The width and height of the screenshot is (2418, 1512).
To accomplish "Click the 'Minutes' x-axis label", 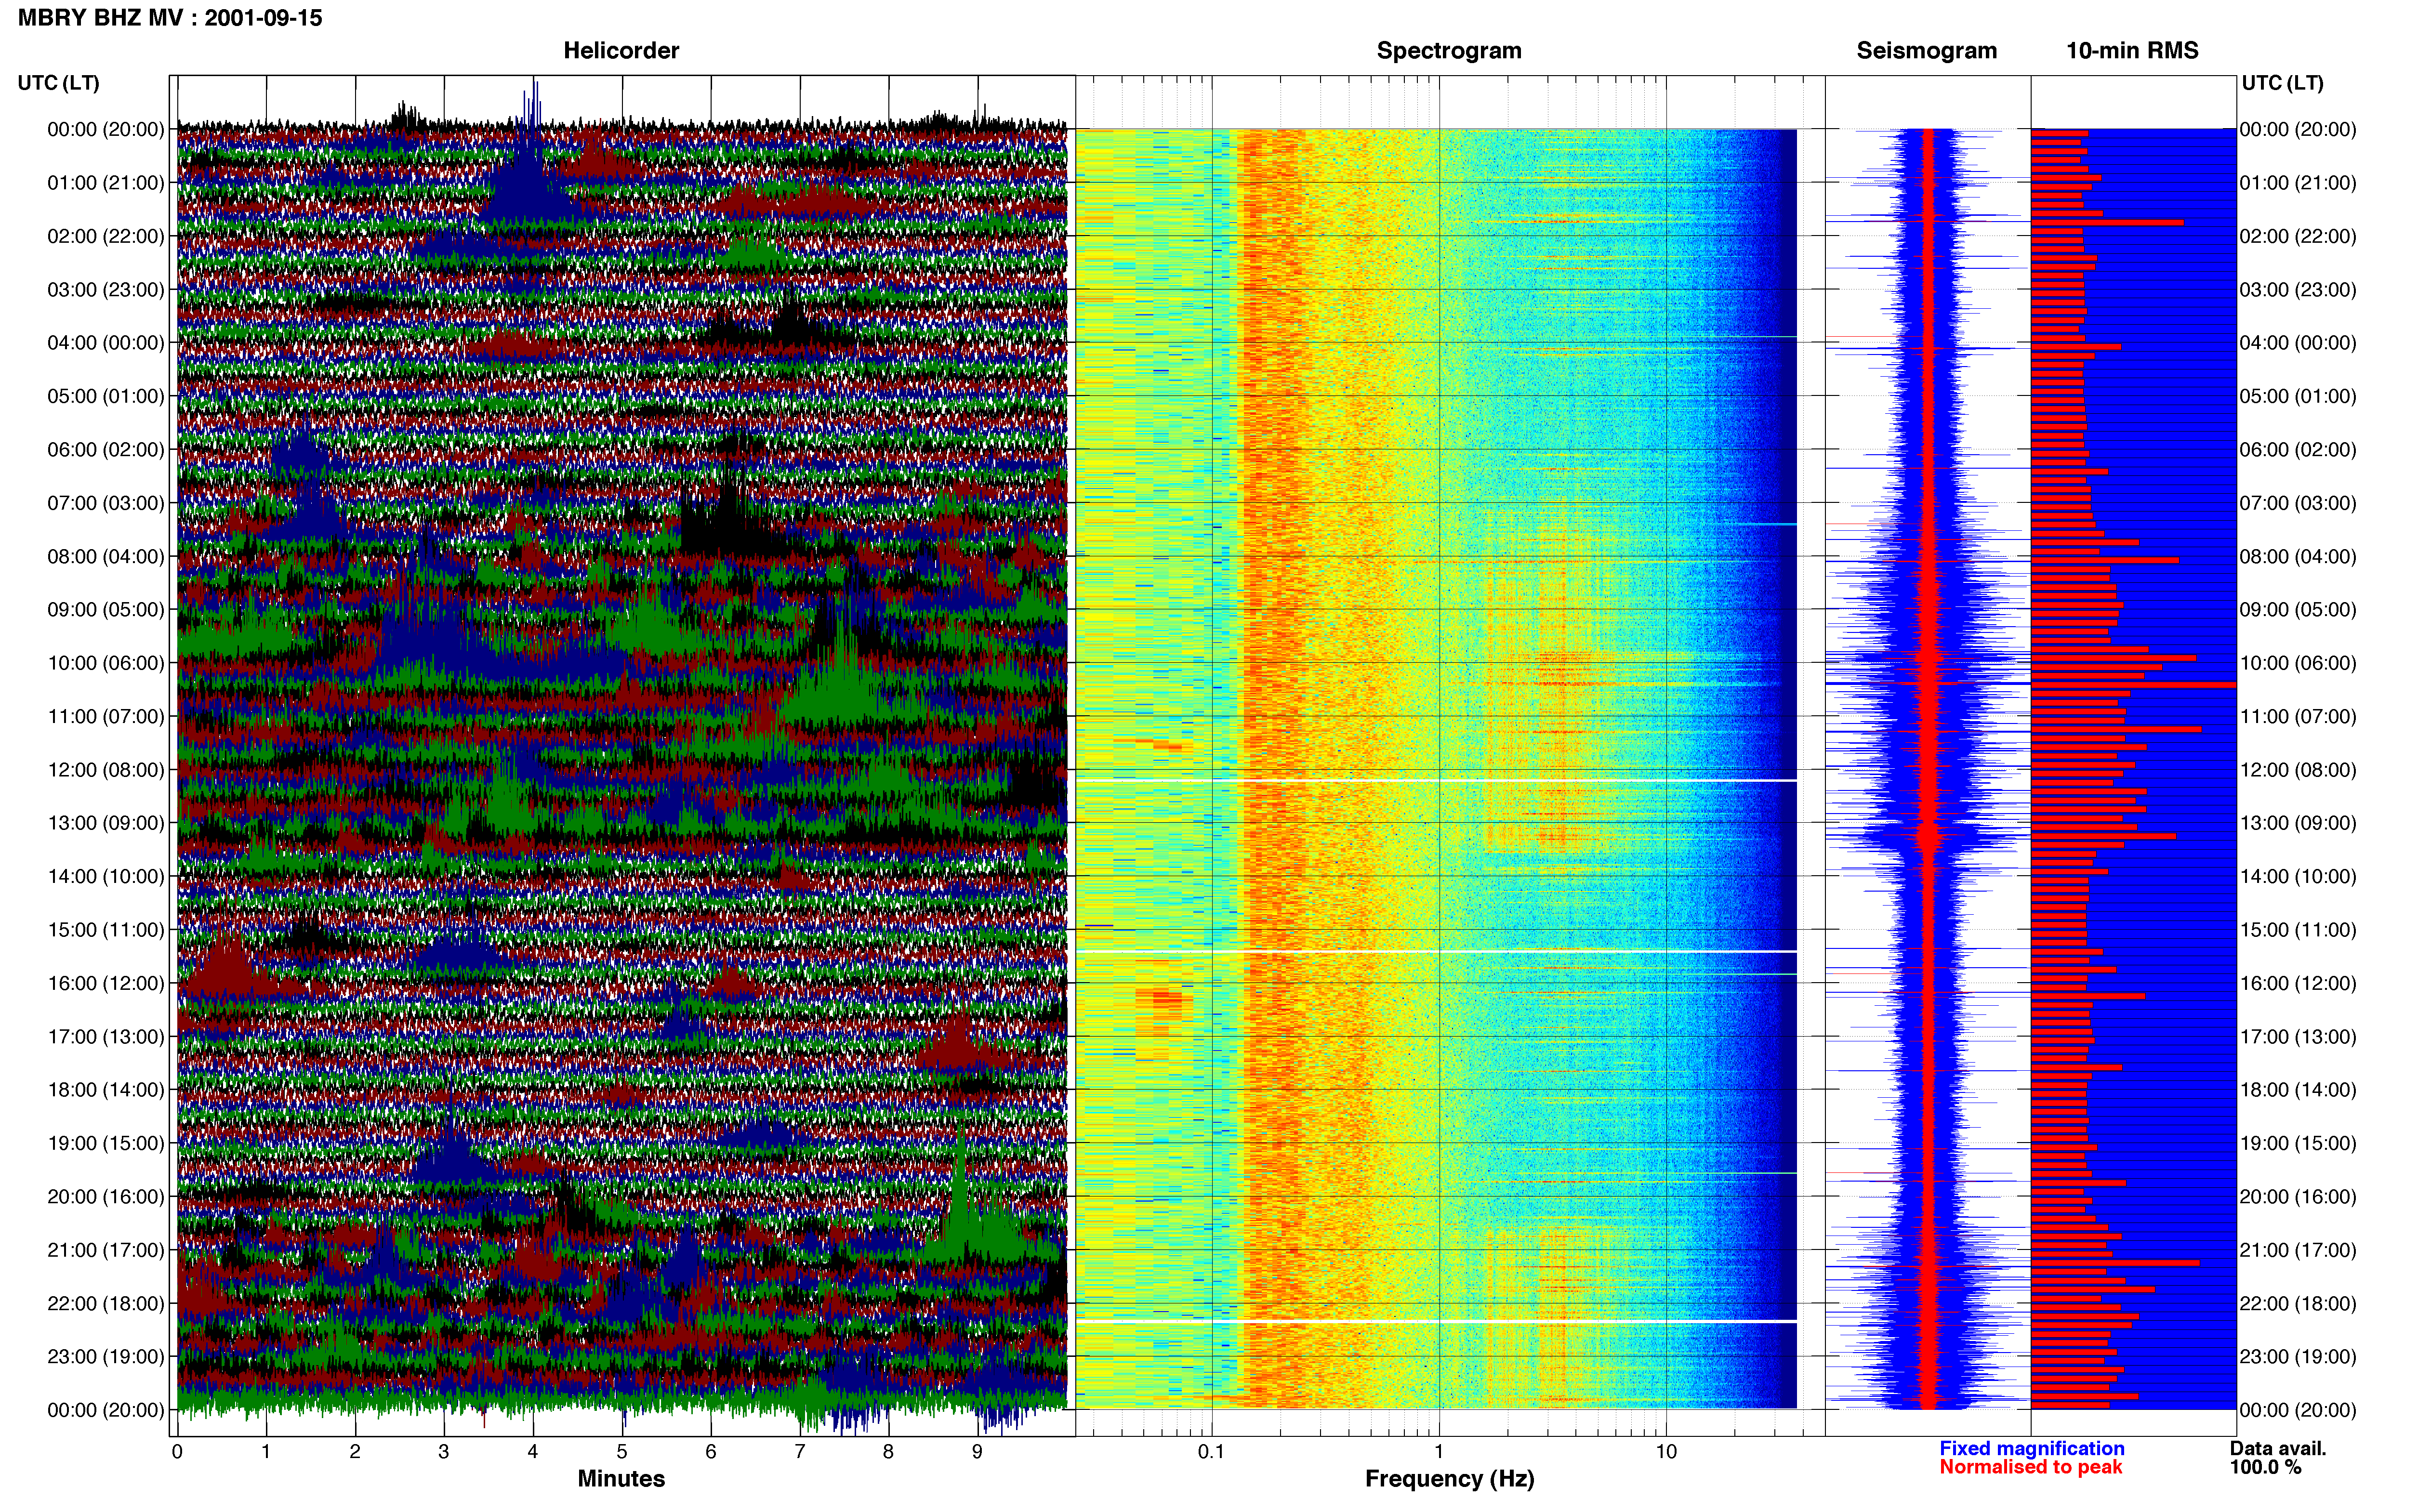I will click(621, 1479).
